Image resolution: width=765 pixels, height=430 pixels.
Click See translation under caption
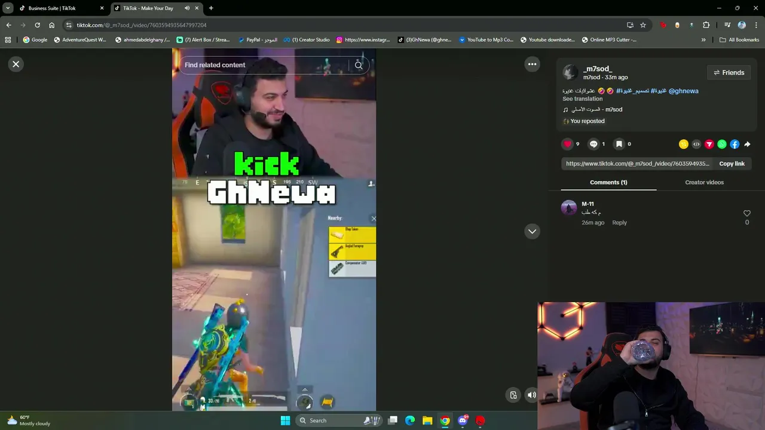click(582, 99)
